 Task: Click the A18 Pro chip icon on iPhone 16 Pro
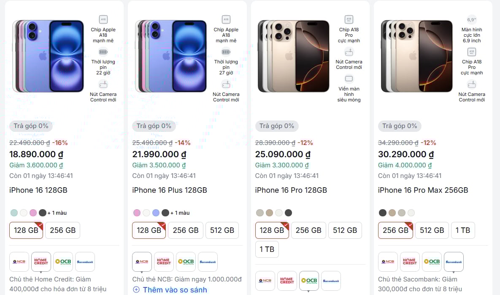click(349, 19)
